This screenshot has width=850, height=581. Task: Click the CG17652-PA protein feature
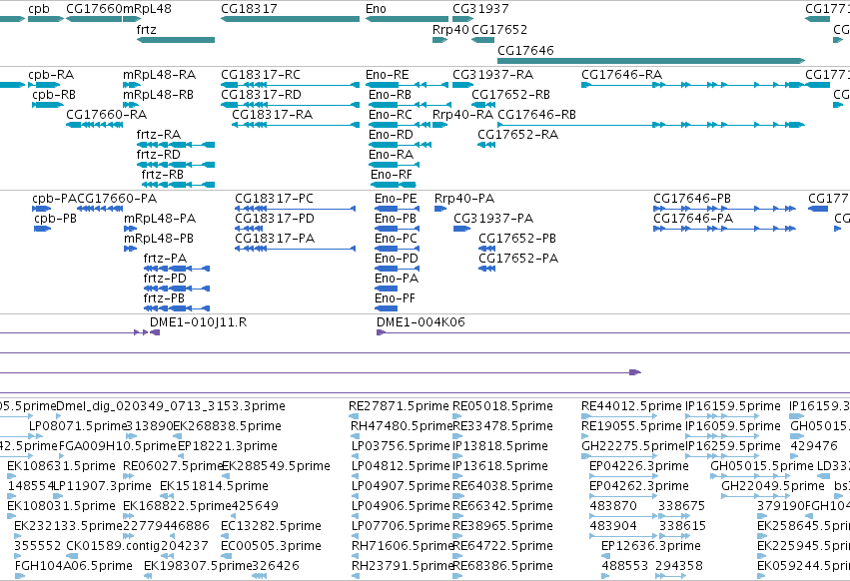click(486, 269)
